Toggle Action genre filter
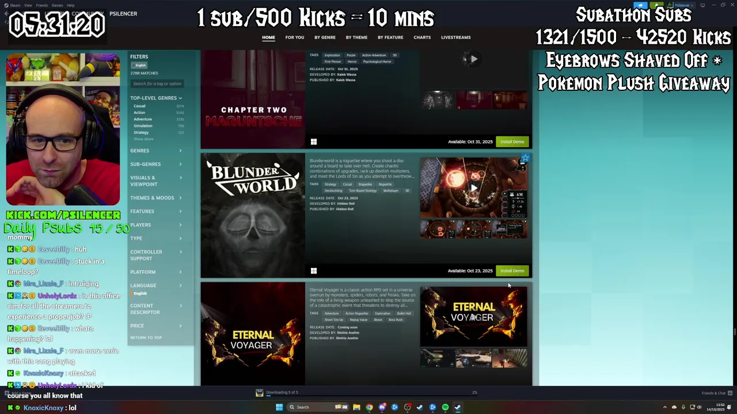Screen dimensions: 737x414 tap(139, 113)
